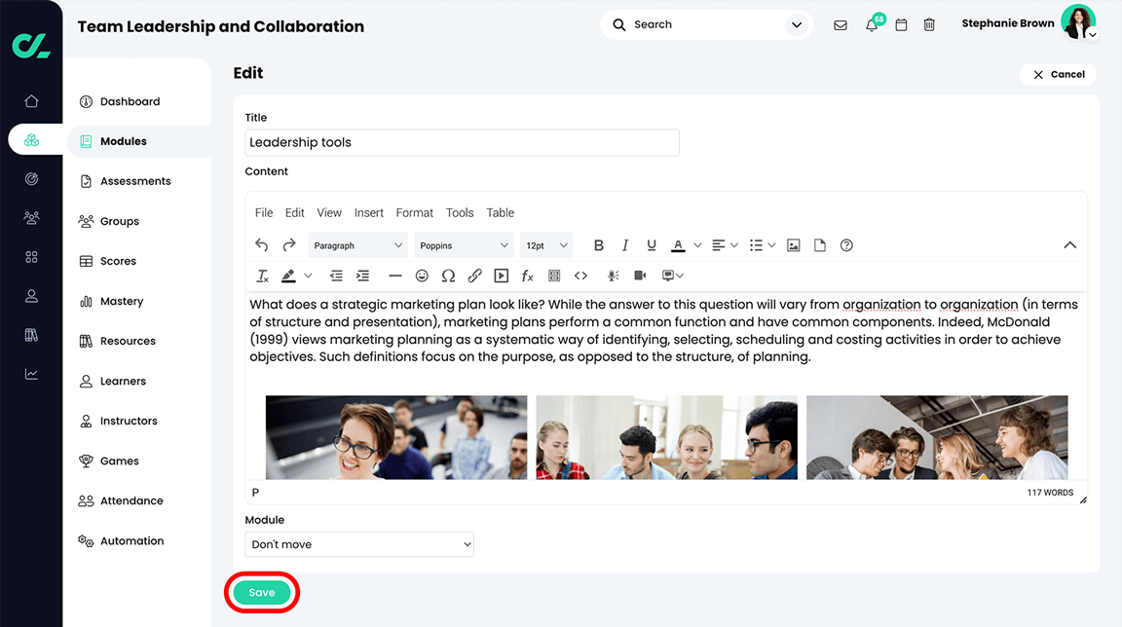
Task: Click the clear formatting icon
Action: pos(263,276)
